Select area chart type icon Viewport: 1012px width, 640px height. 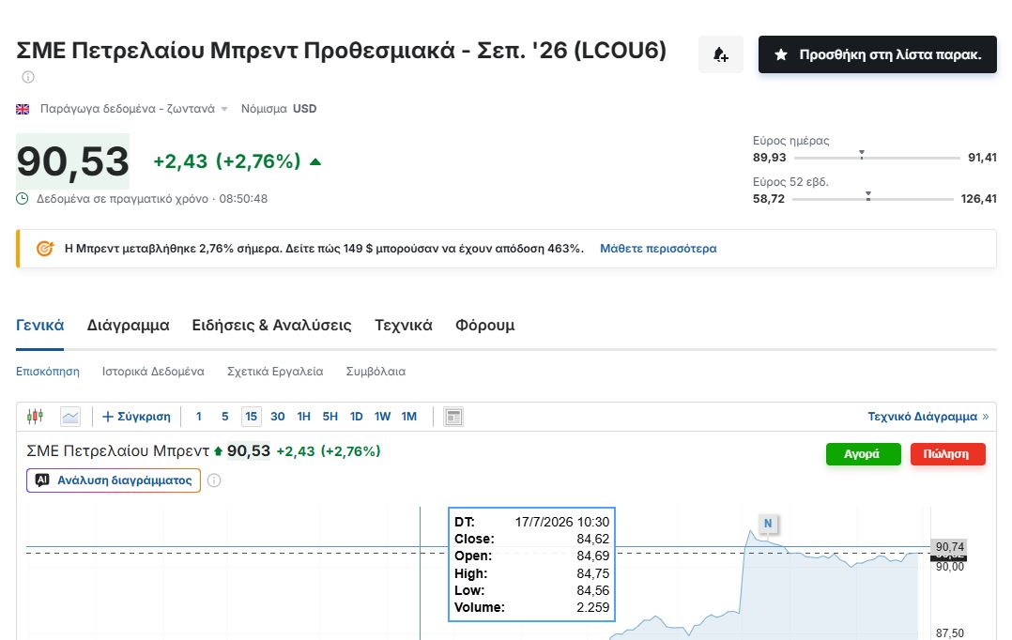click(x=70, y=417)
